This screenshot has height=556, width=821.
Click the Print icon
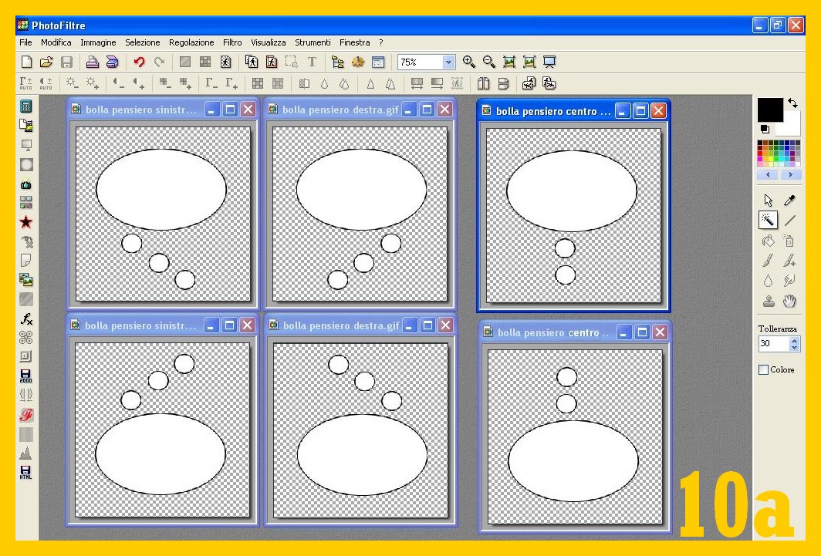[x=92, y=62]
